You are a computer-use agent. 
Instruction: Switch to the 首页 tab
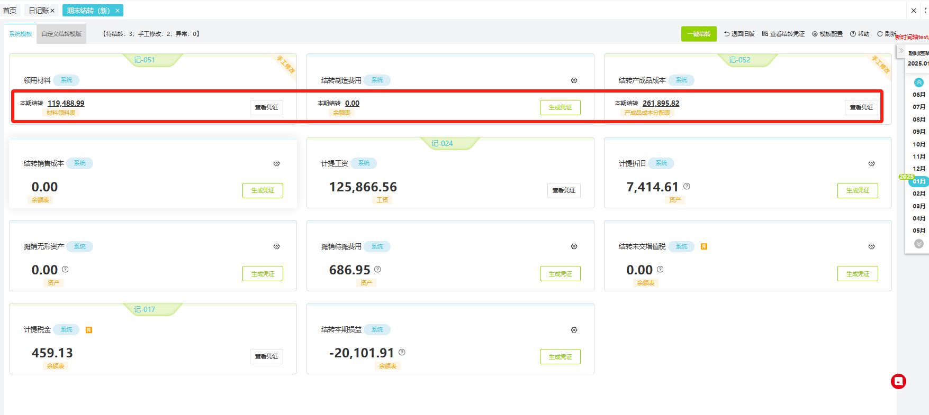[x=10, y=11]
